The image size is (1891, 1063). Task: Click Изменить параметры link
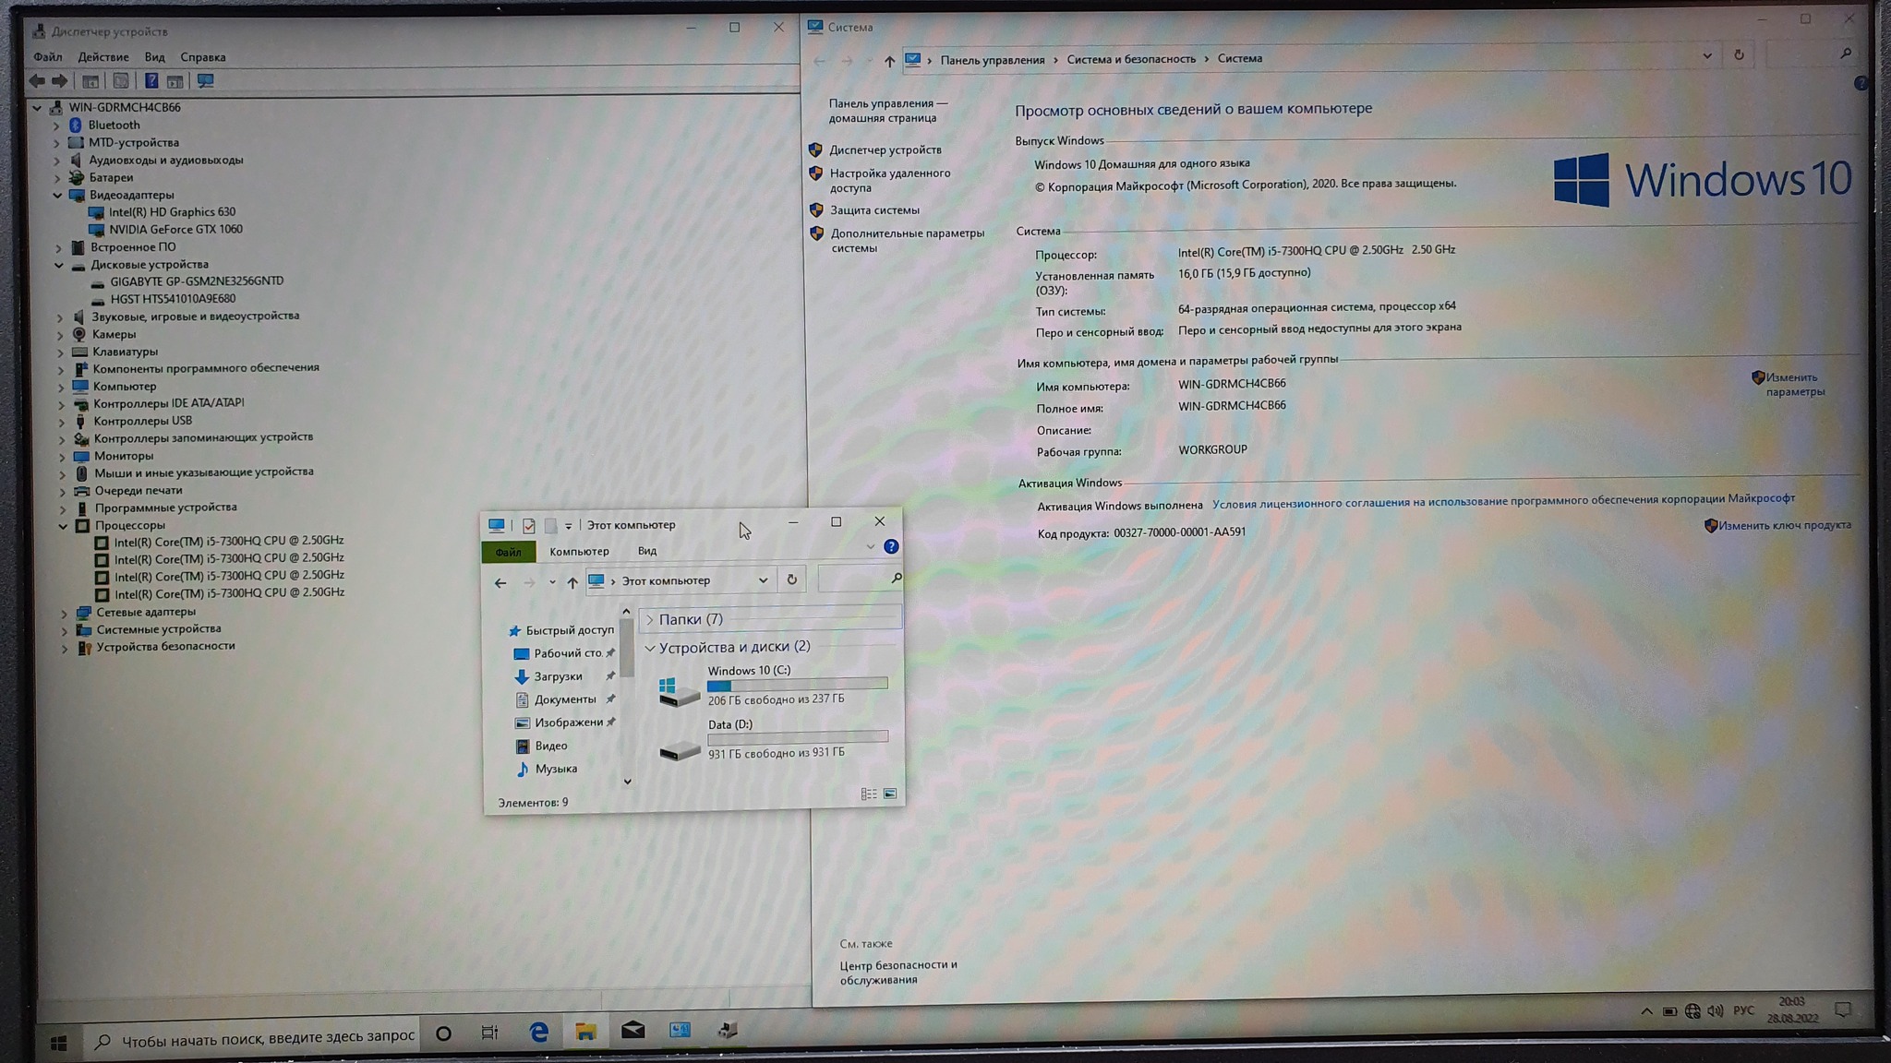pos(1794,385)
